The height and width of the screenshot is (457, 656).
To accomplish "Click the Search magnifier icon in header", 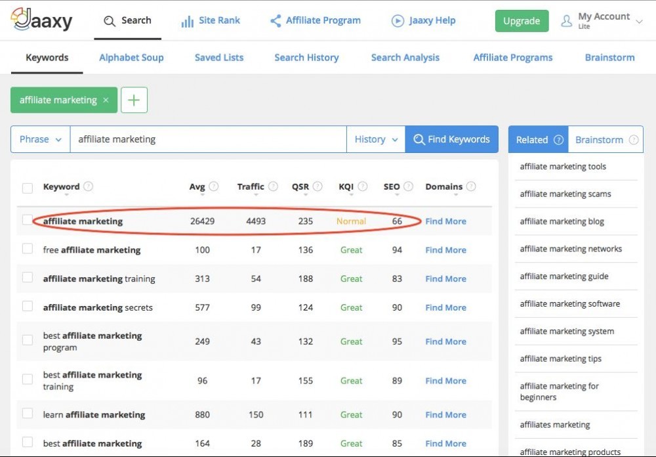I will 109,21.
